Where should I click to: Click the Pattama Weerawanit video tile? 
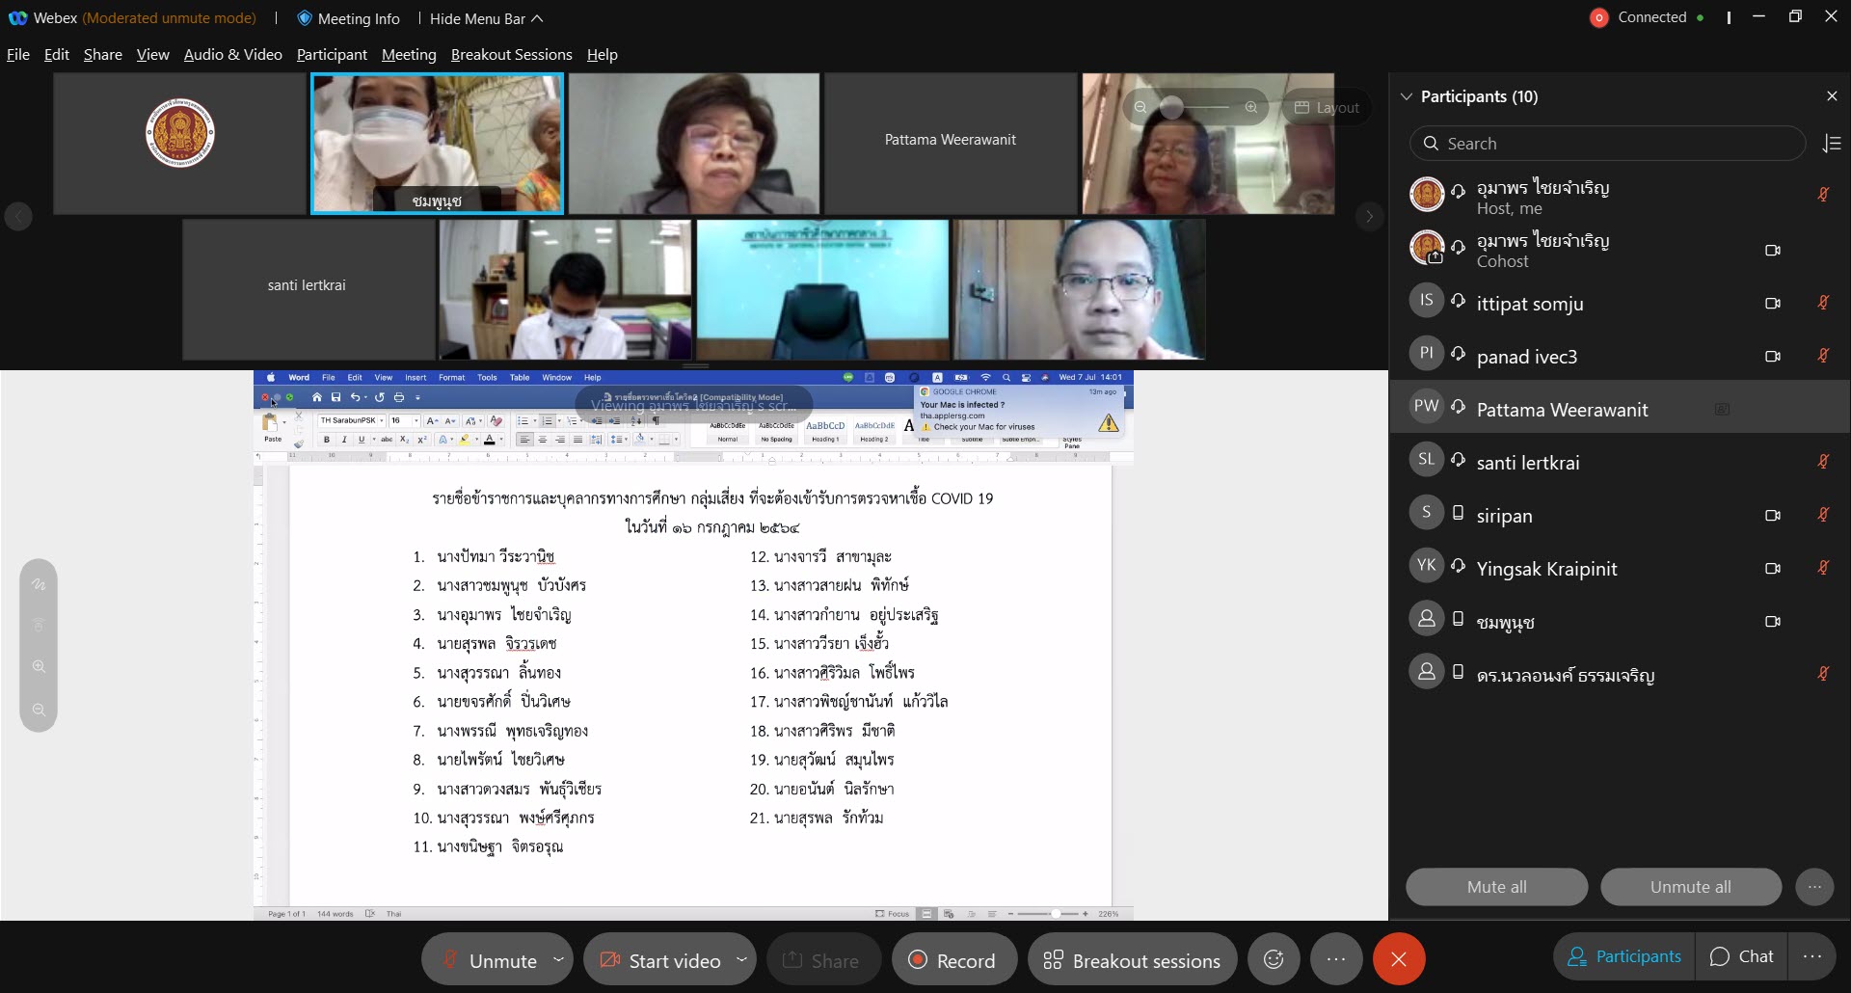[951, 143]
